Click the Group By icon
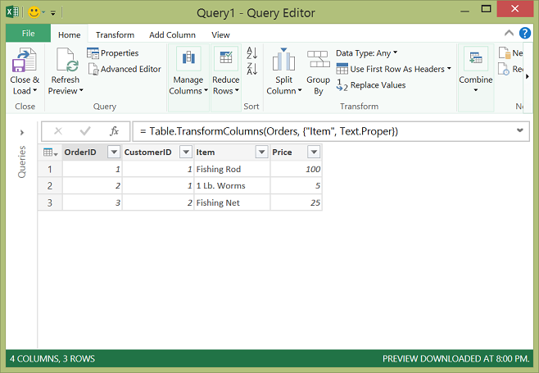Screen dimensions: 539x373 (318, 61)
